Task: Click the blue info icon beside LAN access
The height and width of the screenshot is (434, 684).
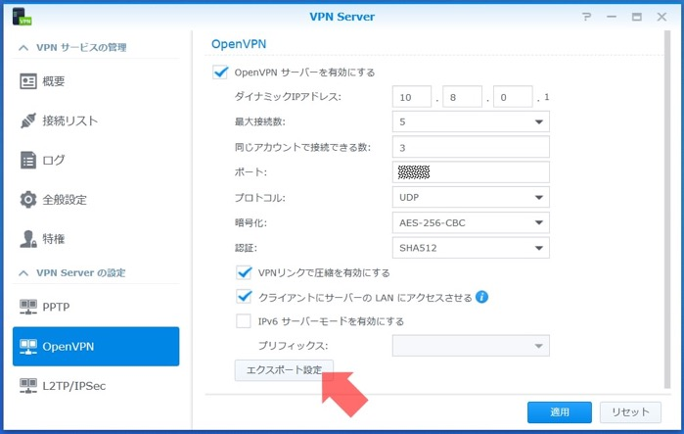Action: point(481,298)
